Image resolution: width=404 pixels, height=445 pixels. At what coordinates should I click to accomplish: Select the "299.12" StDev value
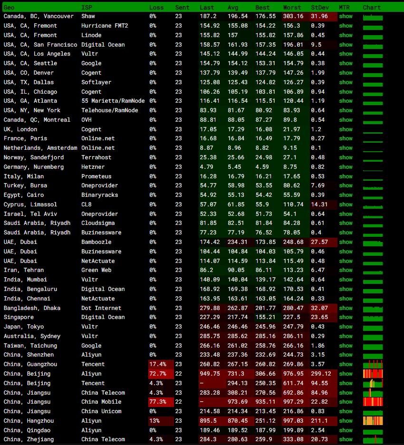point(321,374)
